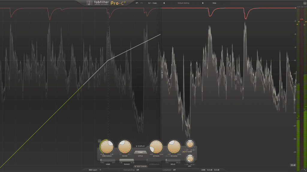Open the Oversampling Off selector
Image resolution: width=307 pixels, height=172 pixels.
click(x=138, y=170)
